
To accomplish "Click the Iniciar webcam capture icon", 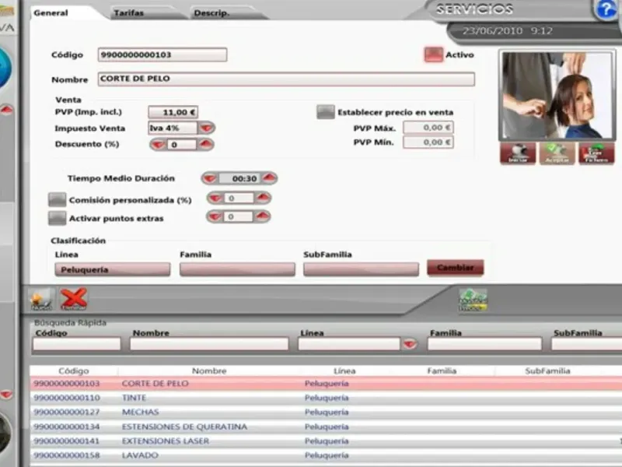I will coord(518,153).
